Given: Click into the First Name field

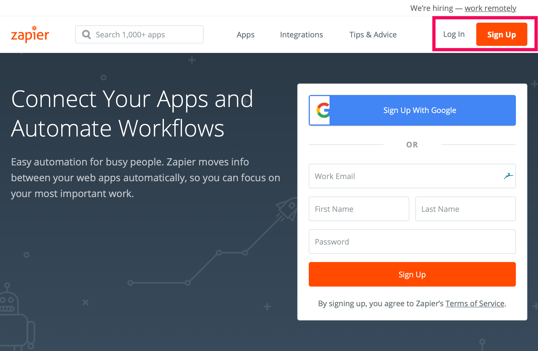Looking at the screenshot, I should click(x=359, y=209).
